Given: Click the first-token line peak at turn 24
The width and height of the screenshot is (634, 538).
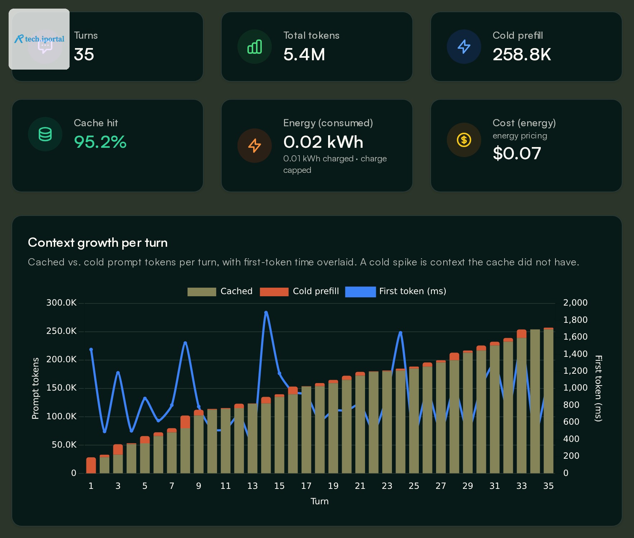Looking at the screenshot, I should [400, 333].
